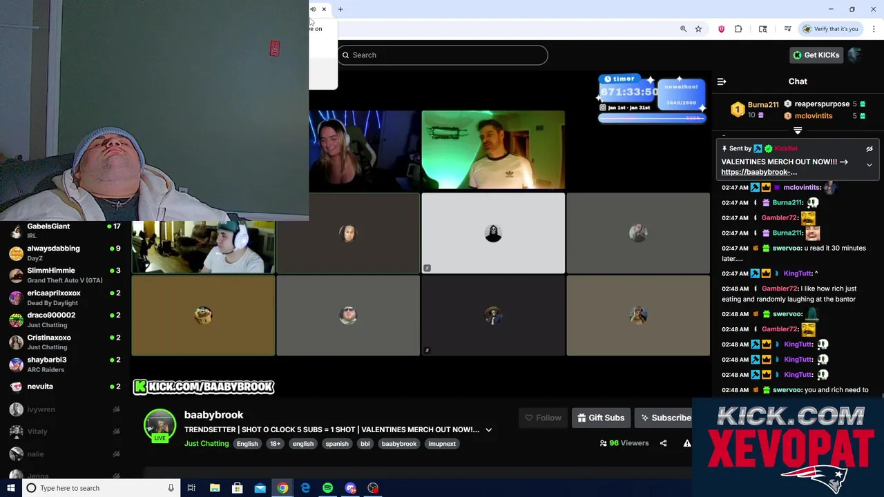This screenshot has height=497, width=884.
Task: Open the Windows Start menu
Action: pyautogui.click(x=10, y=488)
